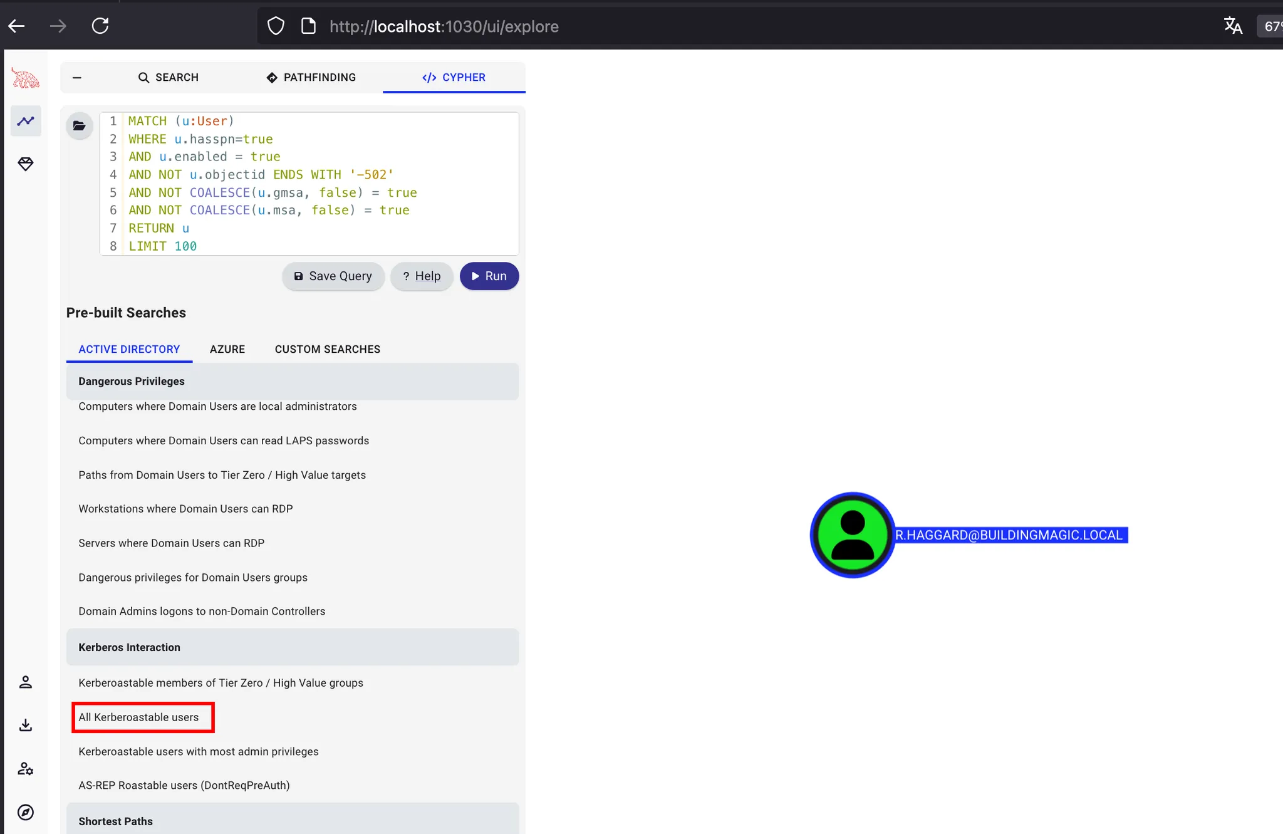1283x834 pixels.
Task: Collapse the search panel with the minus button
Action: tap(77, 78)
